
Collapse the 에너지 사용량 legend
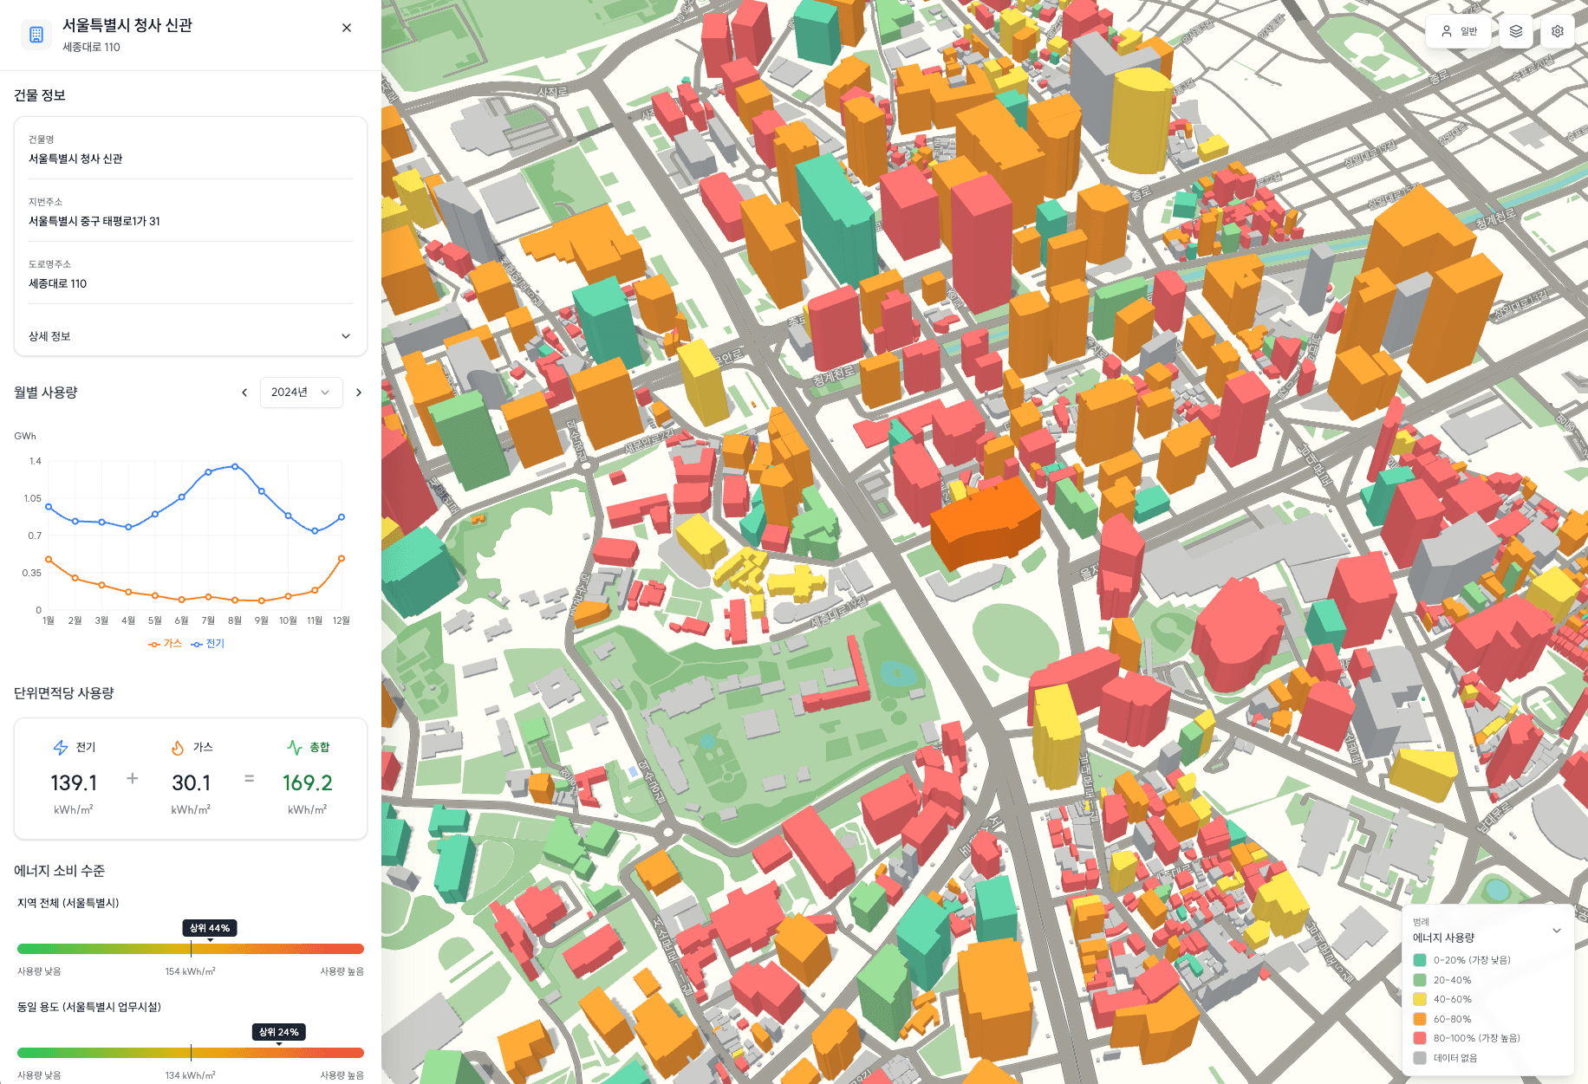click(x=1558, y=930)
